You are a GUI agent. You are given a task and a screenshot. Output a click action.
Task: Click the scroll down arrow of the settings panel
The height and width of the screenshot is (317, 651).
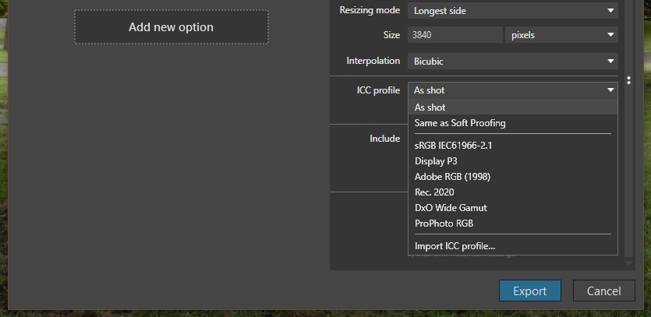pos(629,263)
